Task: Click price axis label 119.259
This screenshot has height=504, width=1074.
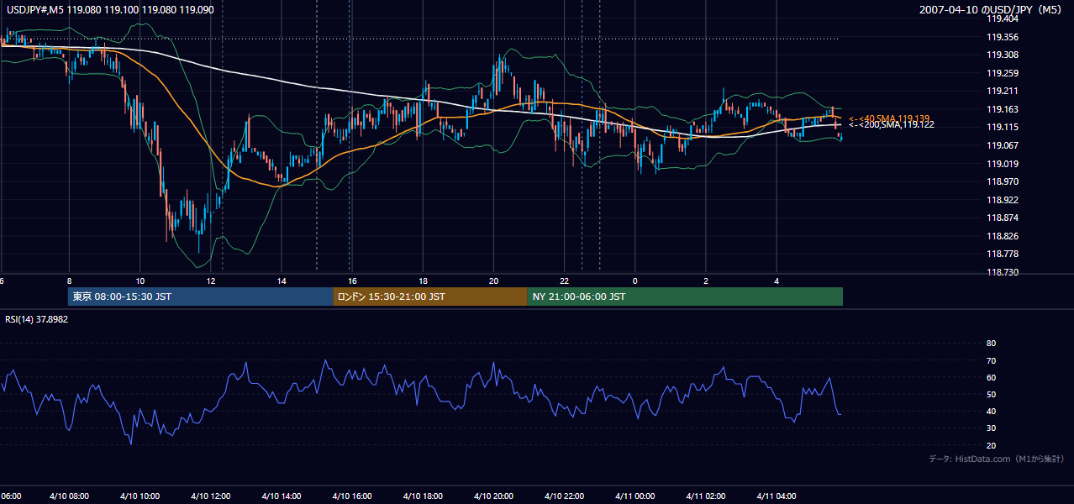Action: [1002, 73]
